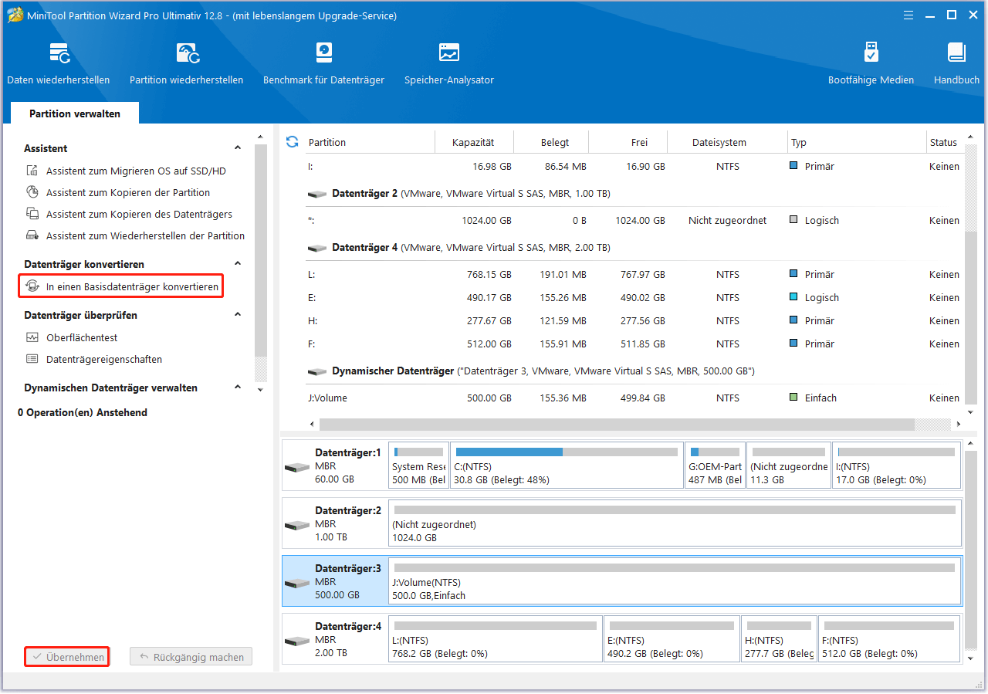
Task: Sort by the Dateisystem column header
Action: pos(719,143)
